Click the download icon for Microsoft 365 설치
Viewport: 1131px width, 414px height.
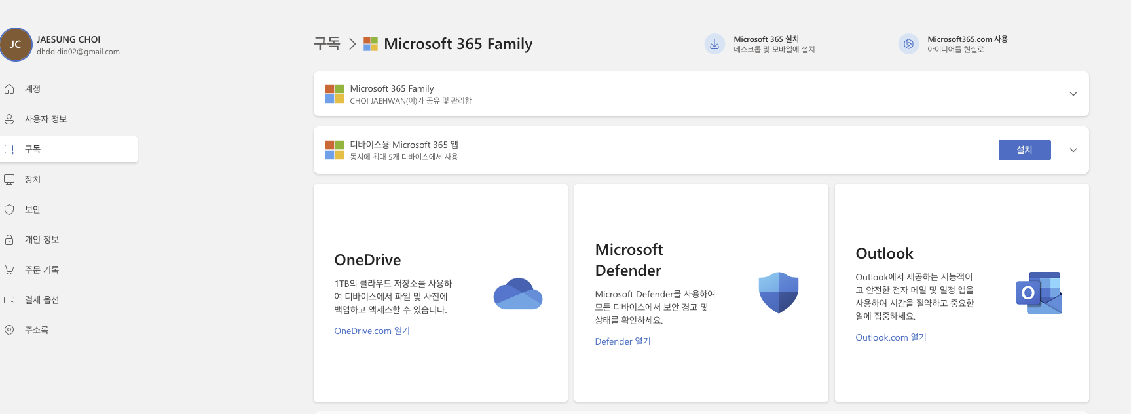tap(714, 44)
